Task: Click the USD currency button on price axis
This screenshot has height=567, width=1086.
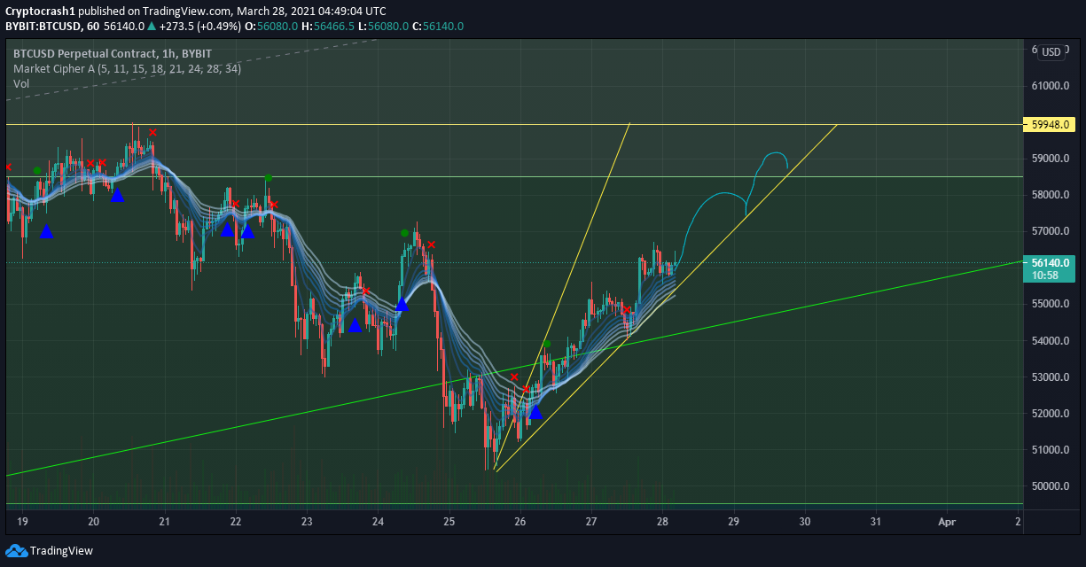Action: click(1051, 52)
